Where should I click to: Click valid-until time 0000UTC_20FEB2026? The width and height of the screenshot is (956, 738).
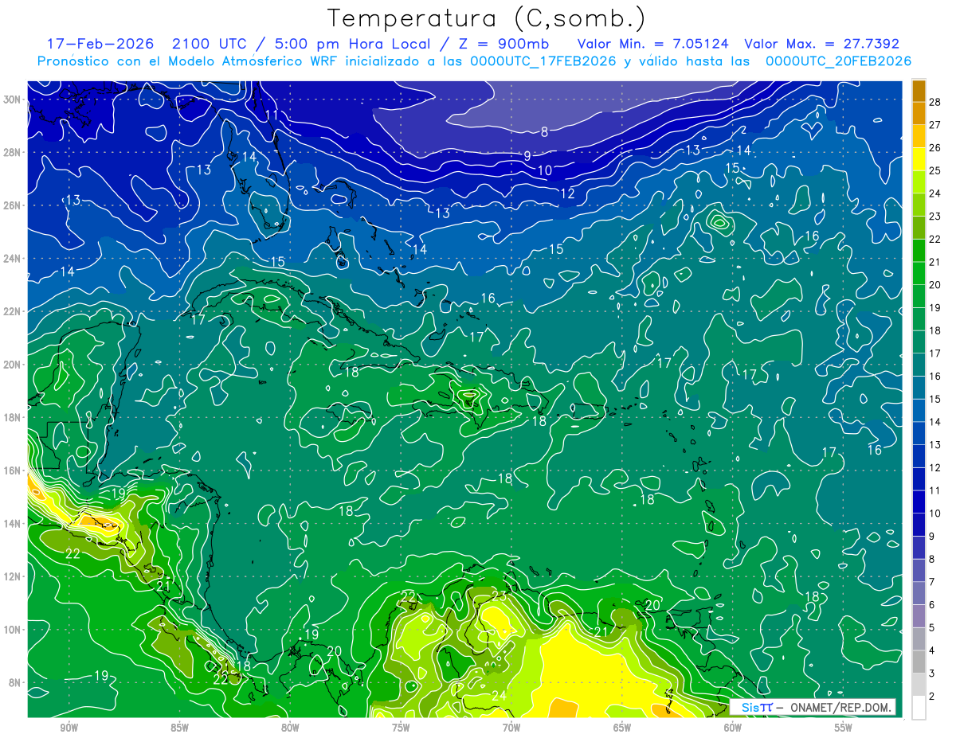pos(839,61)
